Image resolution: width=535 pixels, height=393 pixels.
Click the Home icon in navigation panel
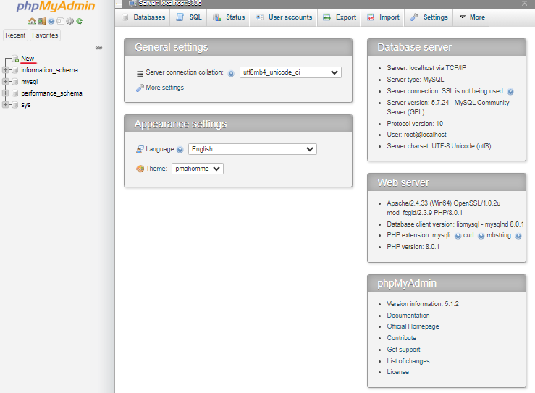pos(32,21)
